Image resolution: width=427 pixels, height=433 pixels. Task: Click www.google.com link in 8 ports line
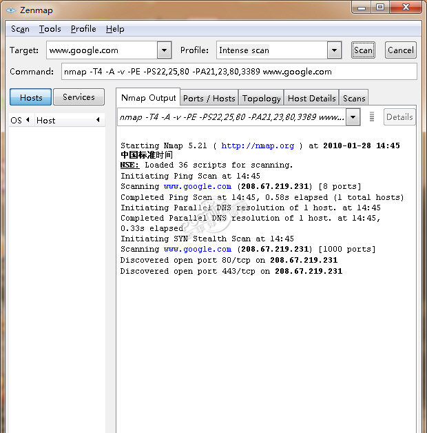[x=198, y=186]
